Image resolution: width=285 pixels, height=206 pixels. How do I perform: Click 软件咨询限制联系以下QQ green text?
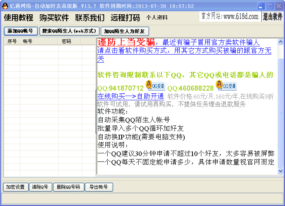(139, 75)
